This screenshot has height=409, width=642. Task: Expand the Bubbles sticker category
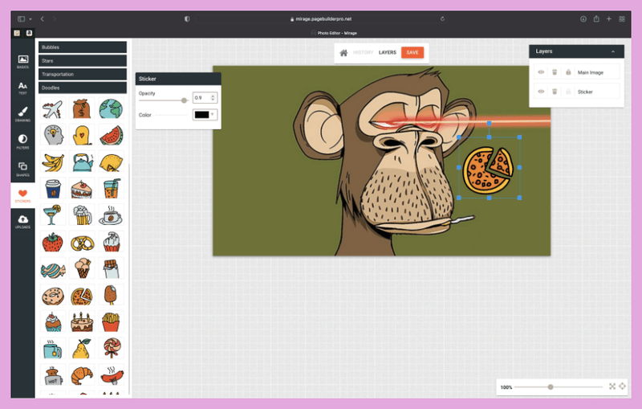click(x=83, y=47)
